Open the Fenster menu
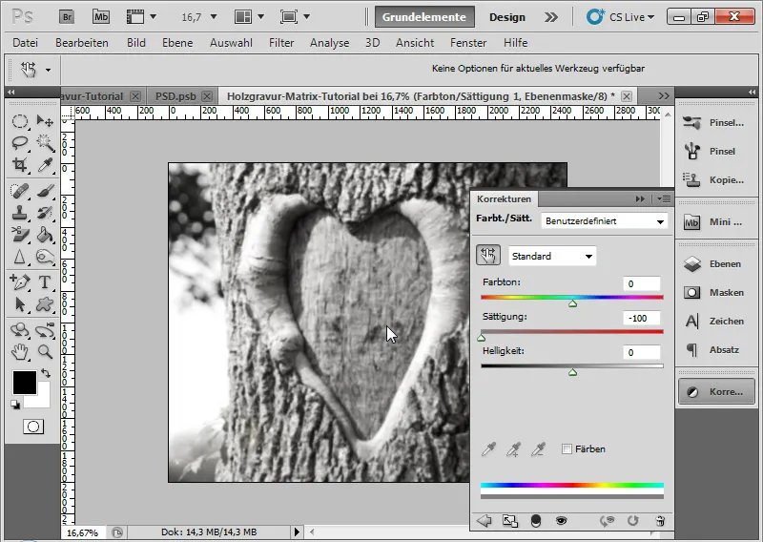 pyautogui.click(x=468, y=43)
